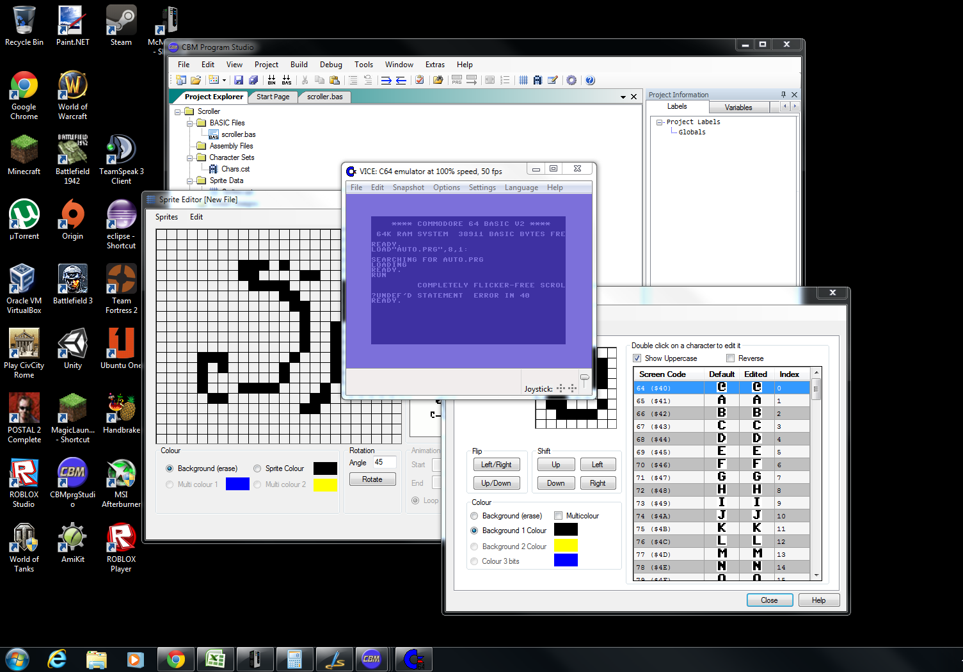Click the PRG build toolbar icon
Screen dimensions: 963x672
pos(456,80)
